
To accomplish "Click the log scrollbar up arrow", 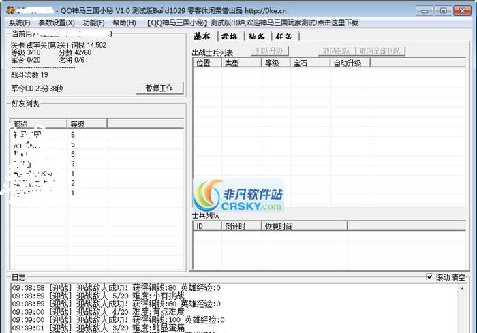I will pos(462,288).
